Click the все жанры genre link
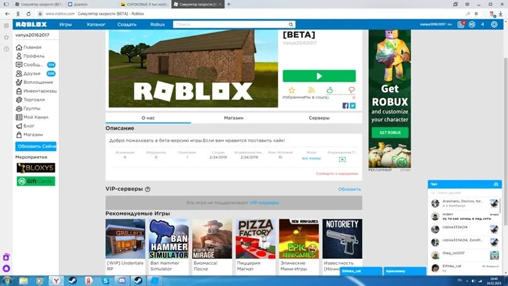The image size is (508, 286). (312, 158)
